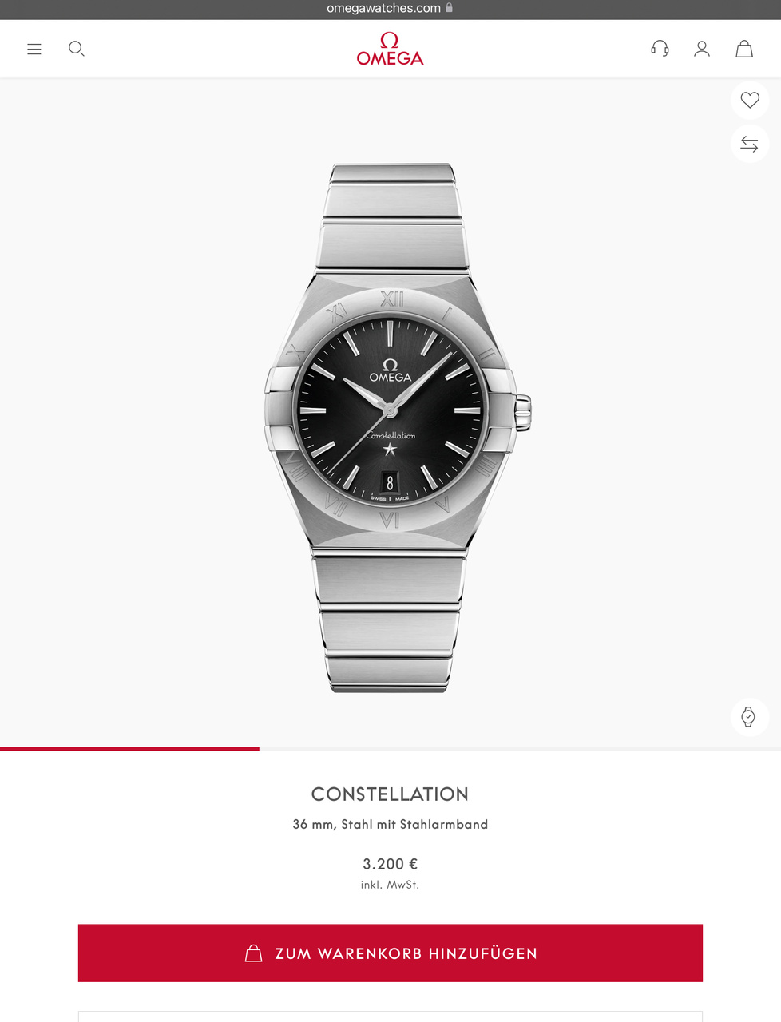Click the red image gallery progress bar

point(129,749)
